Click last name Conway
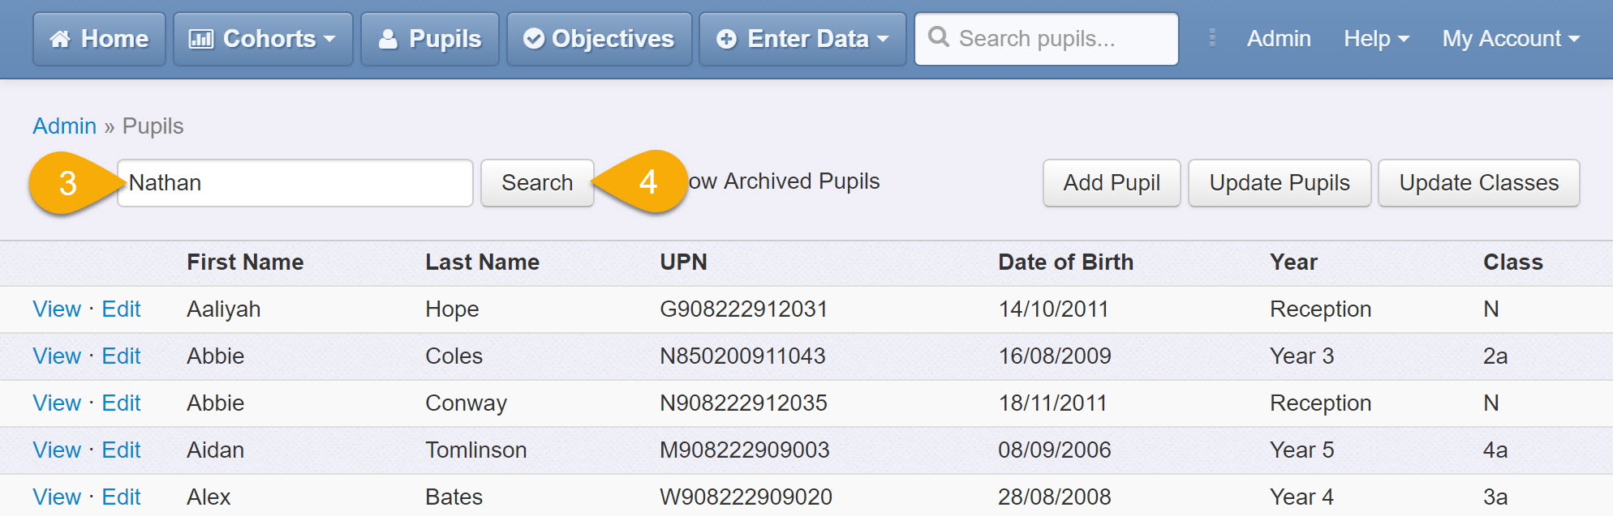Viewport: 1613px width, 516px height. click(467, 403)
